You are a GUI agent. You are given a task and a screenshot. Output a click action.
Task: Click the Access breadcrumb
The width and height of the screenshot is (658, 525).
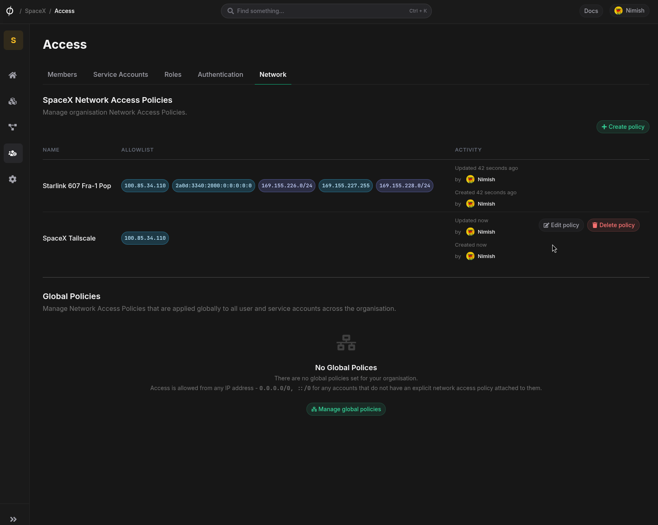coord(65,11)
